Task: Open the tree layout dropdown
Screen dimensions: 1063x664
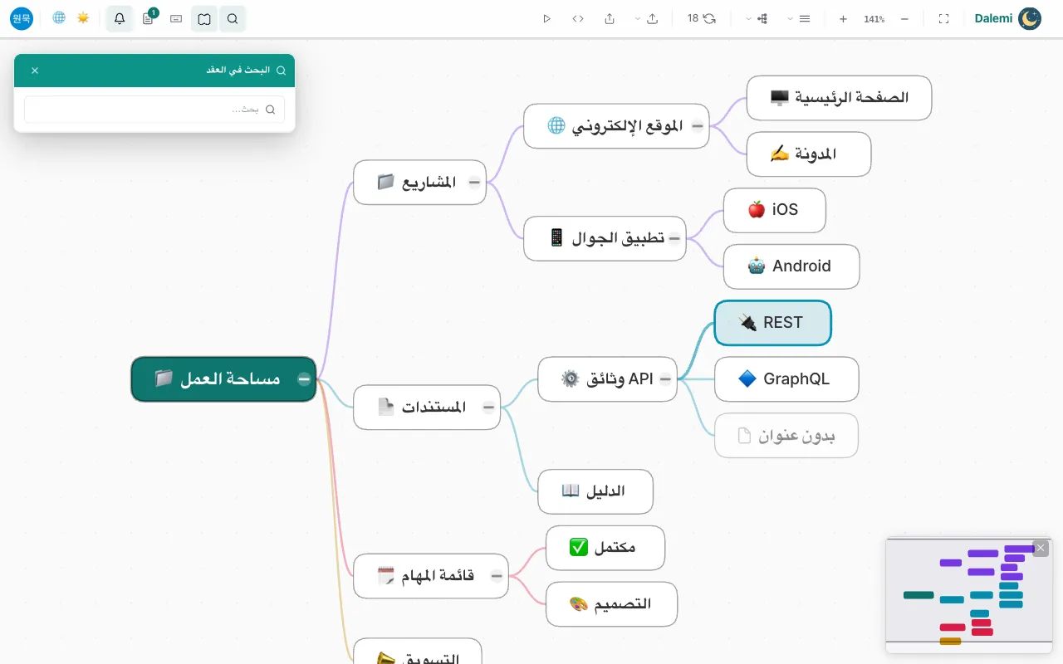Action: pos(757,18)
